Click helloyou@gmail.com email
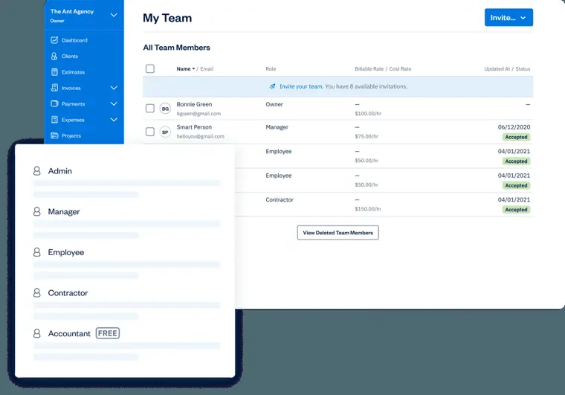The height and width of the screenshot is (395, 565). (x=200, y=136)
